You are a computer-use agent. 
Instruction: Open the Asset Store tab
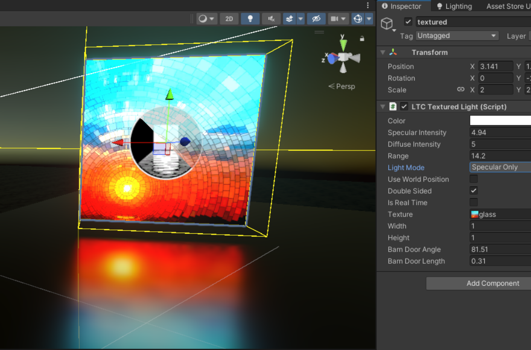click(508, 6)
